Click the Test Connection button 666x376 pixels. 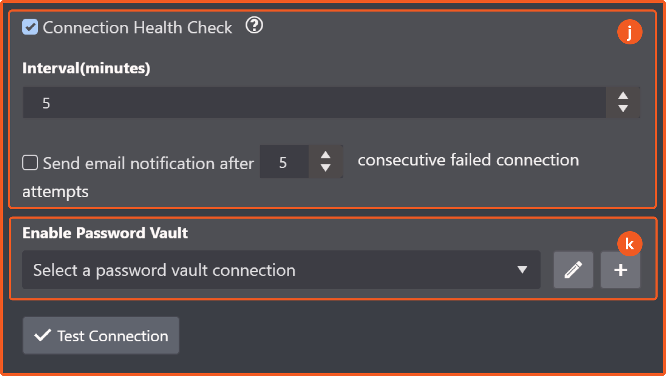101,335
